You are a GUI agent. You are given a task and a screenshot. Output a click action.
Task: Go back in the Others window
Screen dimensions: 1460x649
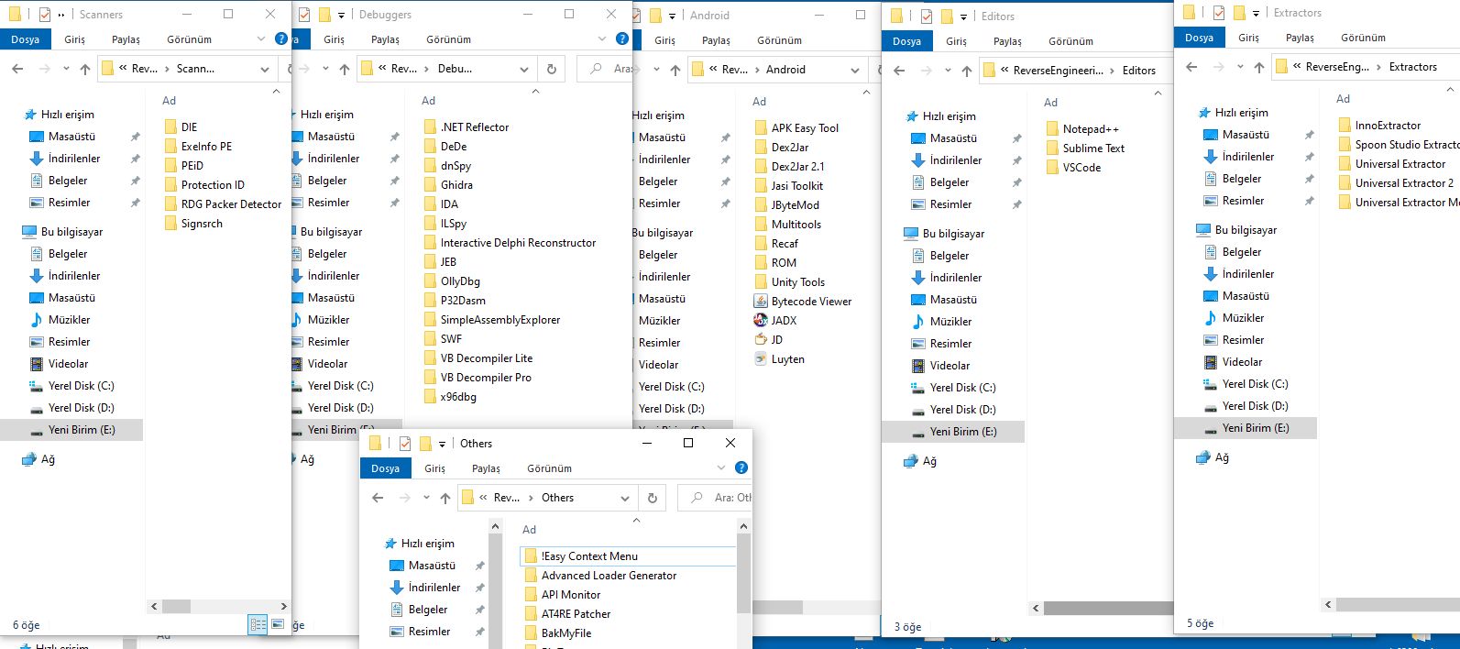click(x=378, y=498)
